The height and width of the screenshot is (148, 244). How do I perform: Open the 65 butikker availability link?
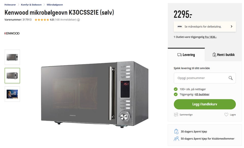pos(202,94)
